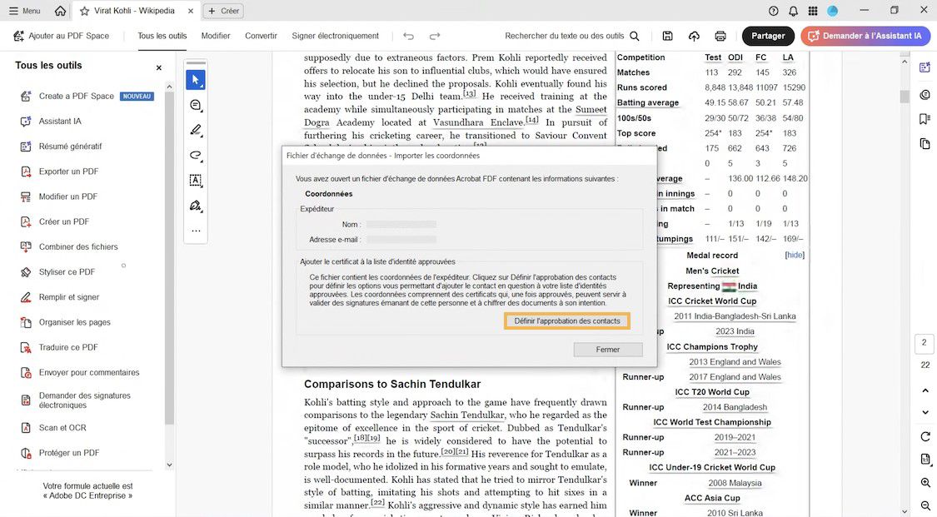Zoom out with minus magnifier
The height and width of the screenshot is (517, 937).
coord(925,505)
